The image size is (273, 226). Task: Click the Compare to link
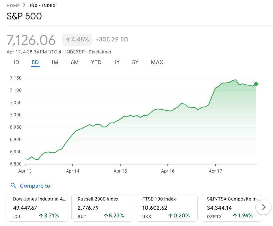tap(35, 186)
